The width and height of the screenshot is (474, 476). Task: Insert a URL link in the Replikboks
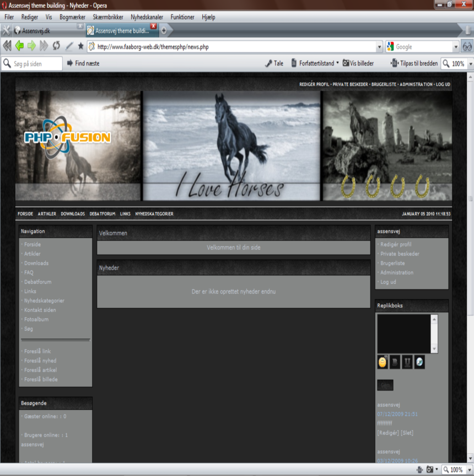[419, 362]
